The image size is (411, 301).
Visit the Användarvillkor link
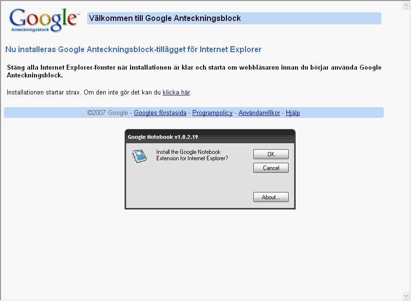click(259, 113)
